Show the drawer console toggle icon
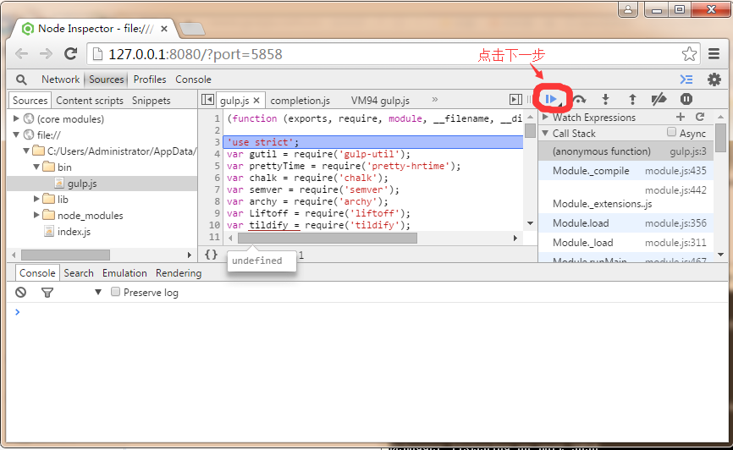The height and width of the screenshot is (450, 733). (686, 80)
